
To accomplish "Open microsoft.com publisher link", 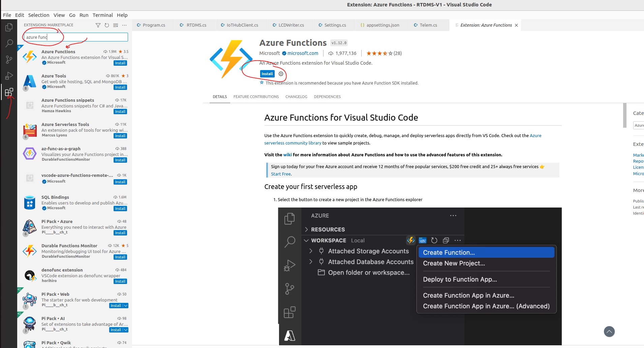I will (303, 53).
